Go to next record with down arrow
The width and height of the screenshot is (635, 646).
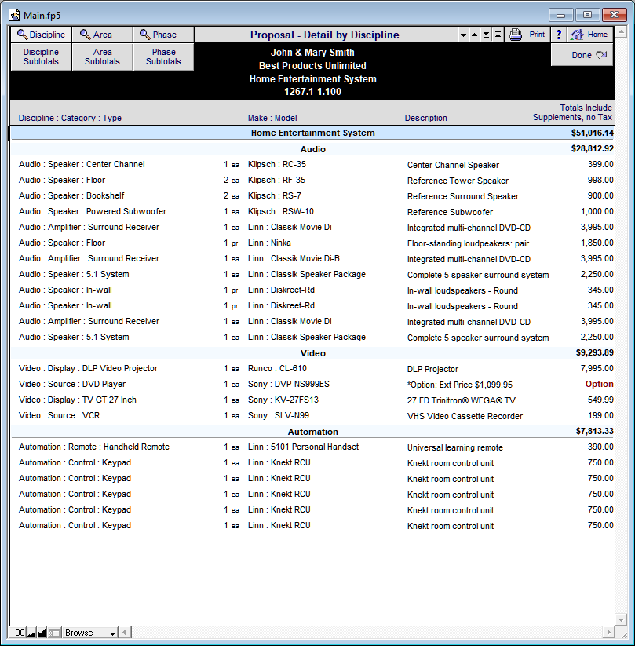click(x=464, y=35)
